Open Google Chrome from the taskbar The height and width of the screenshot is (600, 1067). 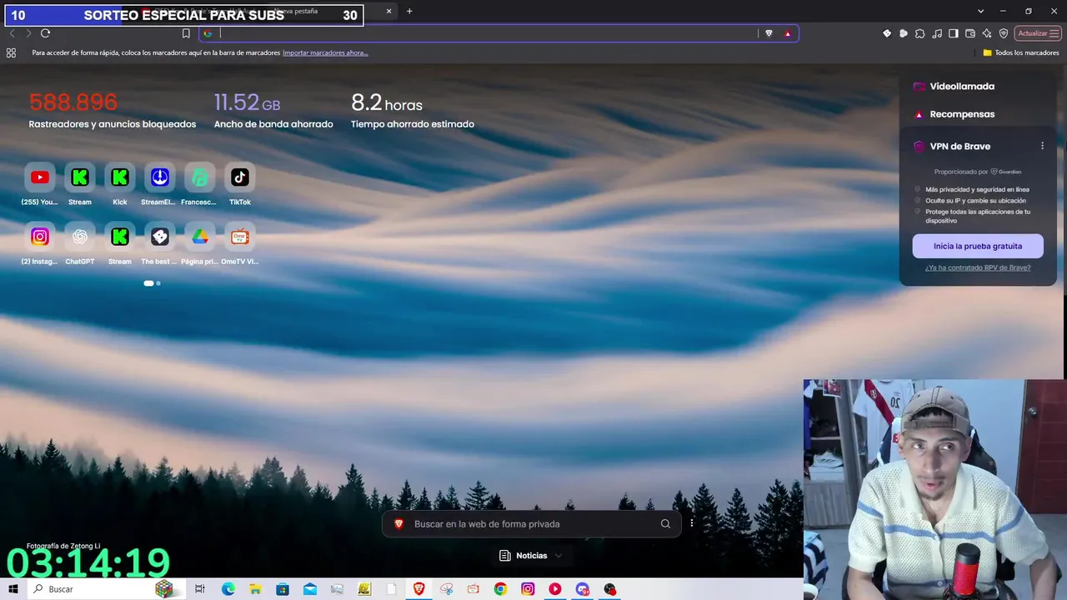500,589
